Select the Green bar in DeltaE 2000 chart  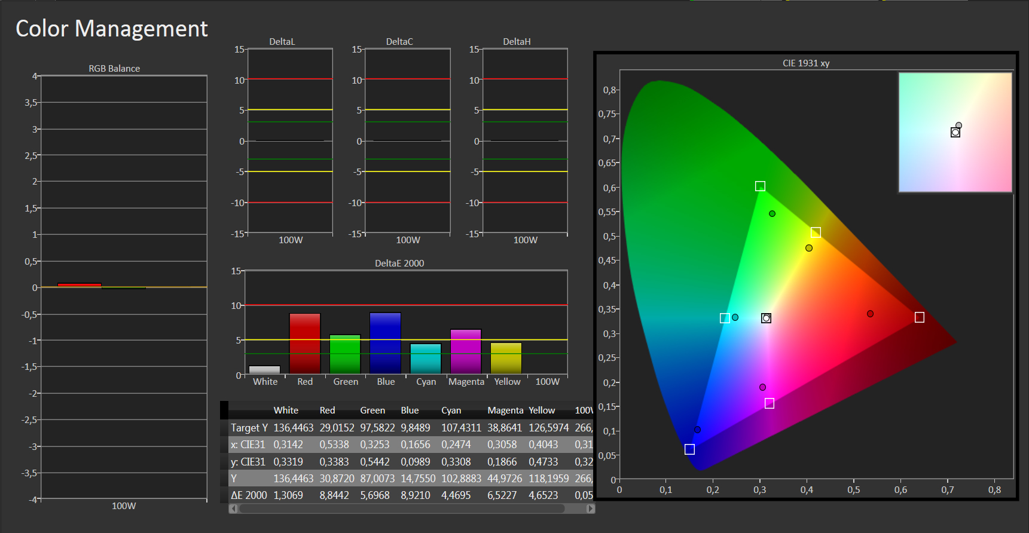(345, 354)
